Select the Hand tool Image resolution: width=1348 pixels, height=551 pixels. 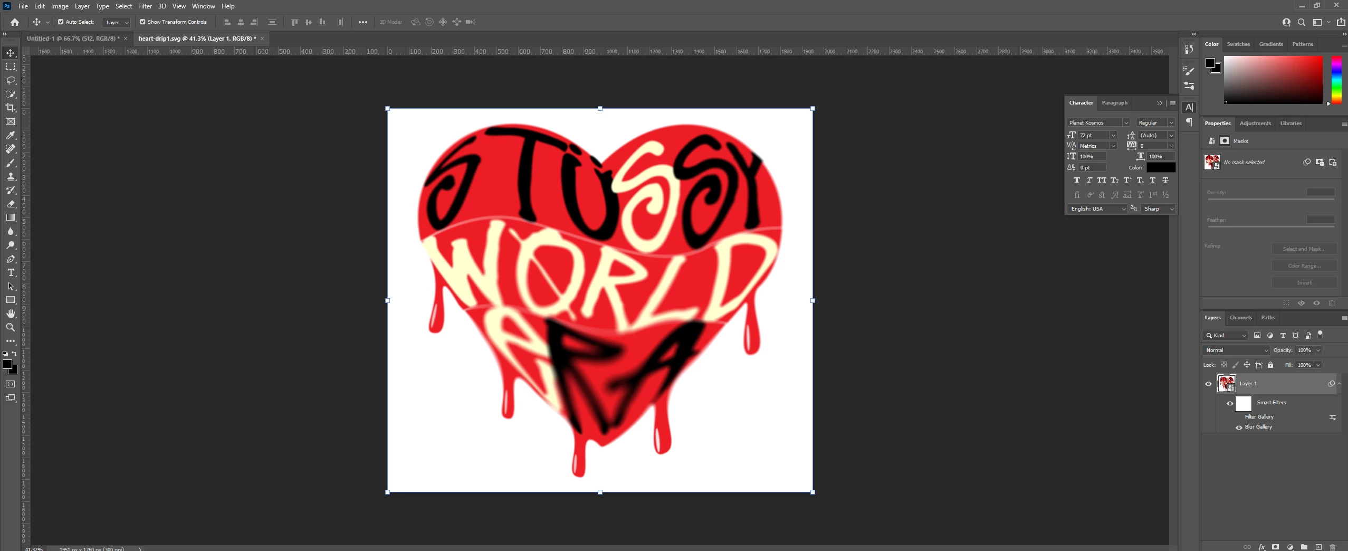click(11, 313)
